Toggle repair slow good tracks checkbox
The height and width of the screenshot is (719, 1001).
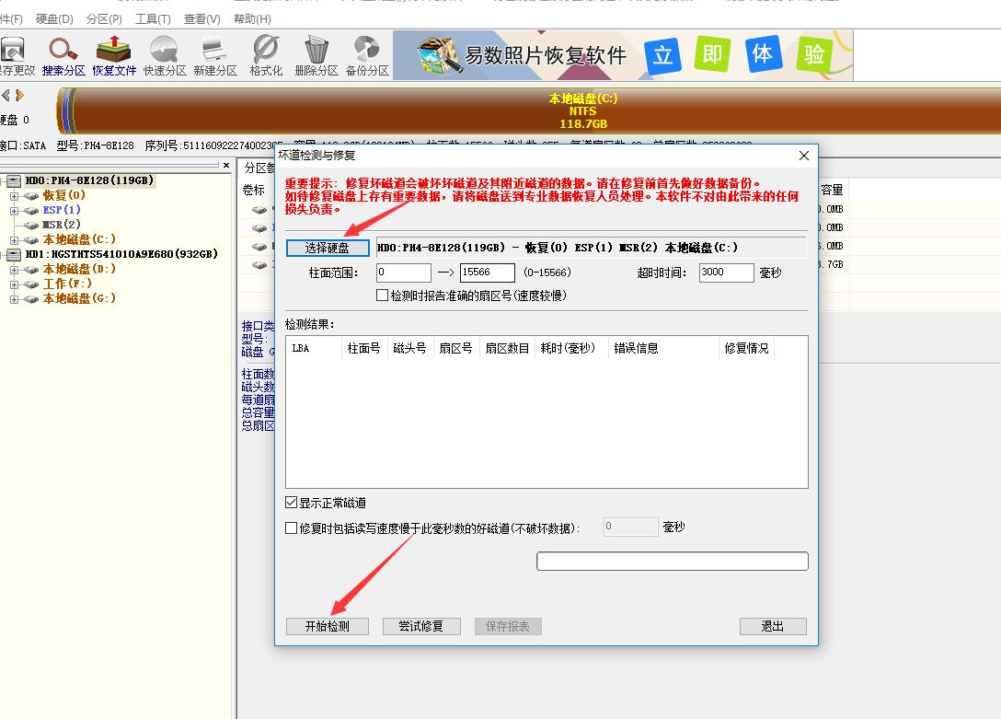tap(292, 528)
